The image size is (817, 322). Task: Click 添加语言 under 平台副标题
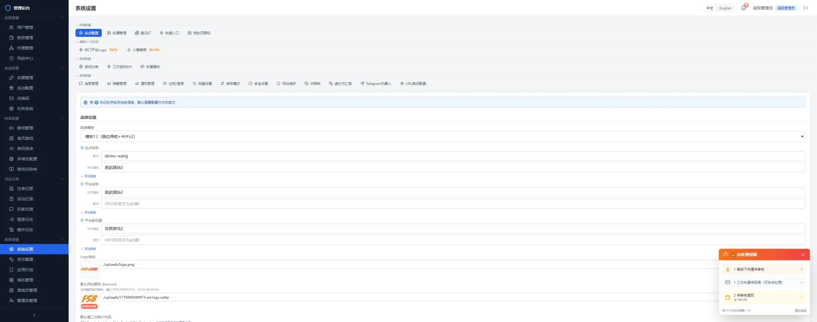click(88, 249)
